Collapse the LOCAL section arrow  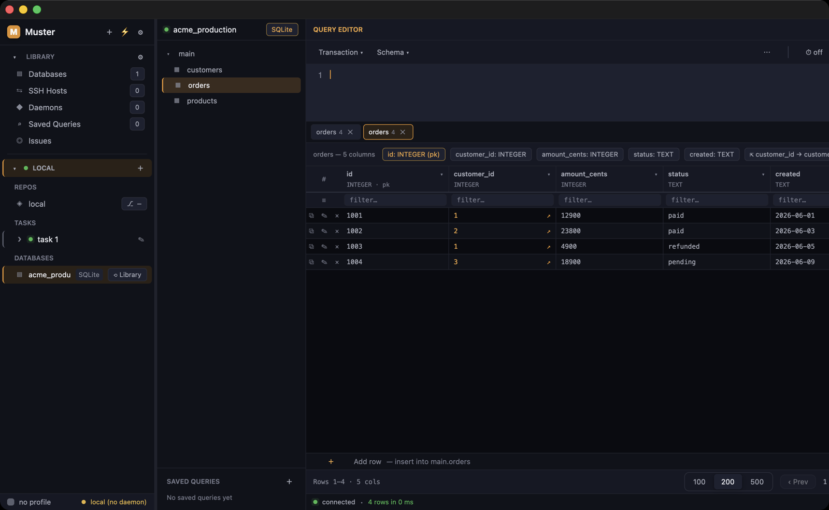15,168
